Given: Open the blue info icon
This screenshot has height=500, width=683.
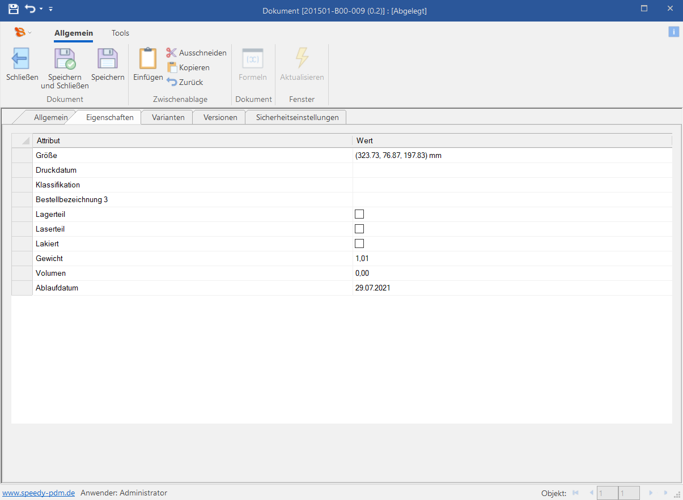Looking at the screenshot, I should click(x=673, y=32).
